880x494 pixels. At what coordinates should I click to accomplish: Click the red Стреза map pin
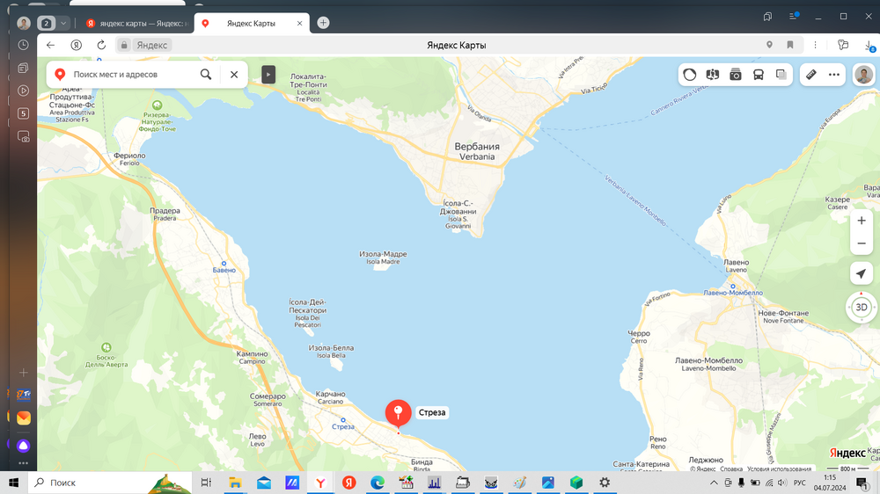point(398,414)
